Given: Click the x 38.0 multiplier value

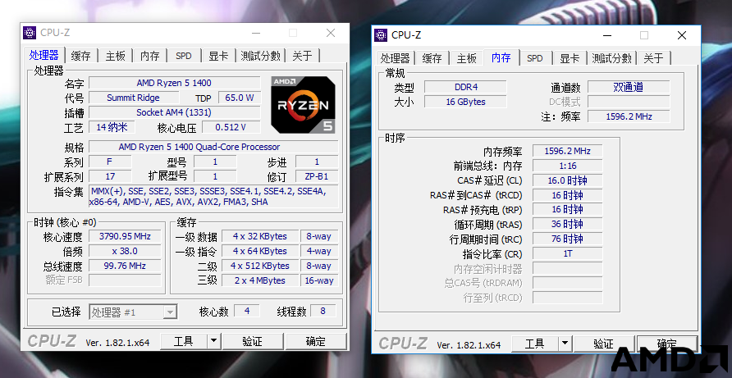Looking at the screenshot, I should click(x=125, y=251).
